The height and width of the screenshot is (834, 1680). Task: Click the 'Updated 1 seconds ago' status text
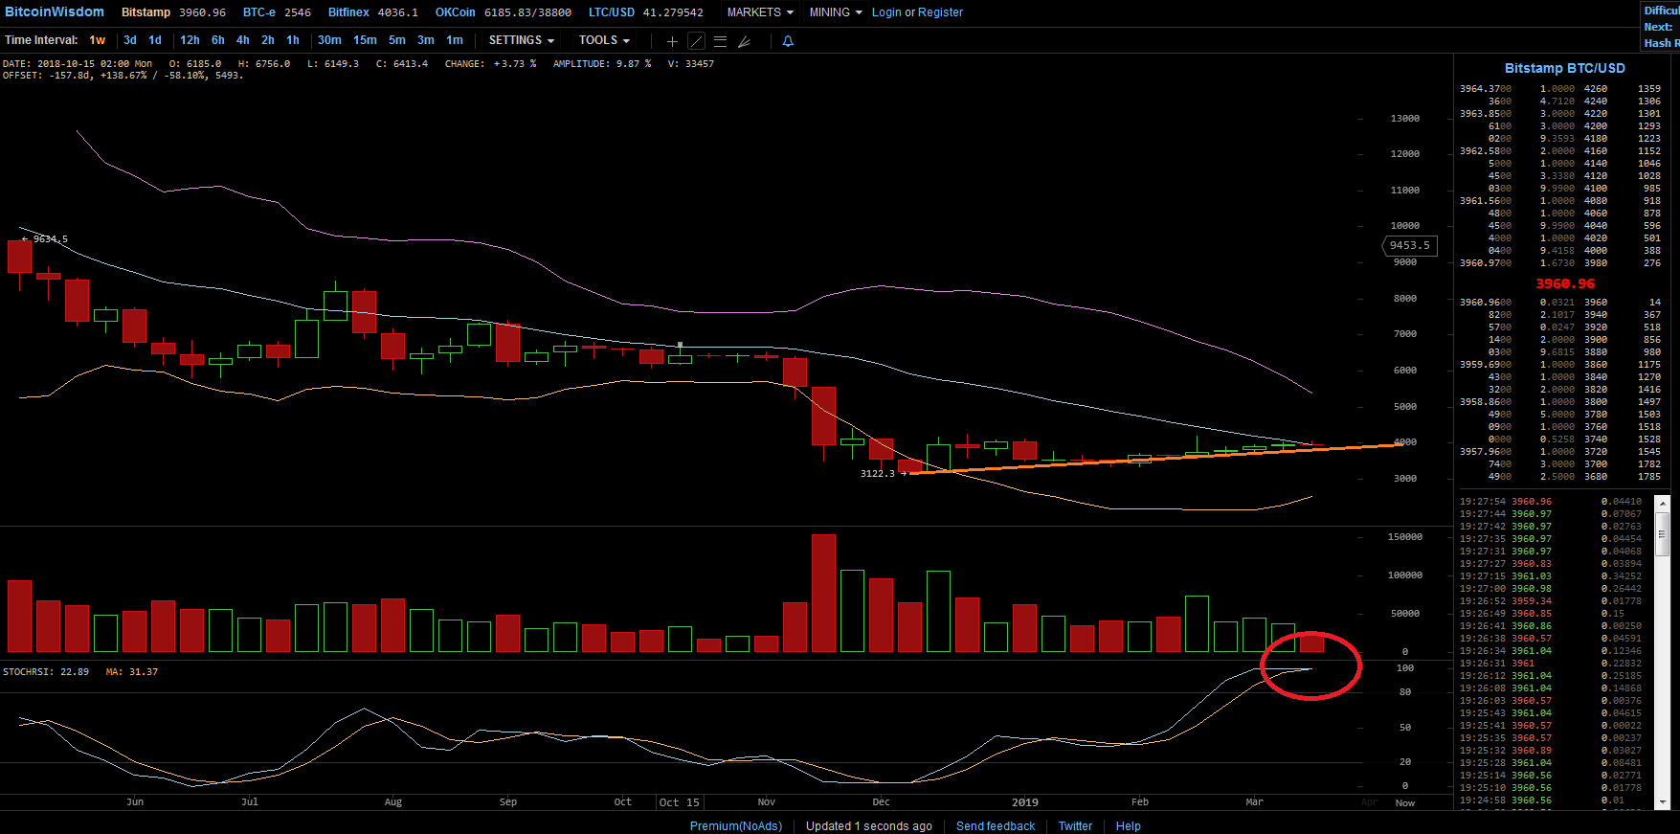[x=869, y=825]
